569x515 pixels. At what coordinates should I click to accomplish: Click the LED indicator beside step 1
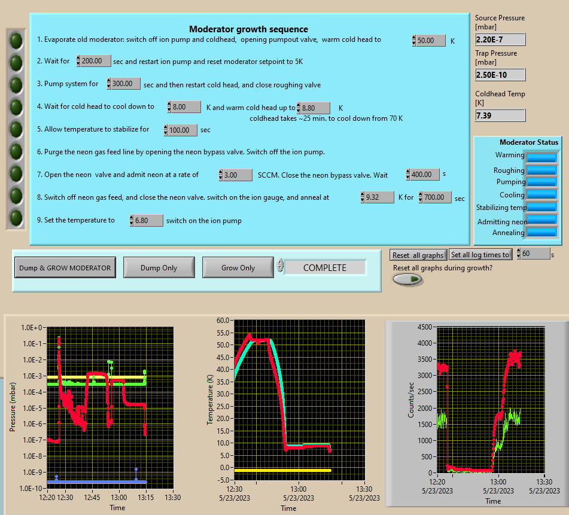pyautogui.click(x=16, y=41)
